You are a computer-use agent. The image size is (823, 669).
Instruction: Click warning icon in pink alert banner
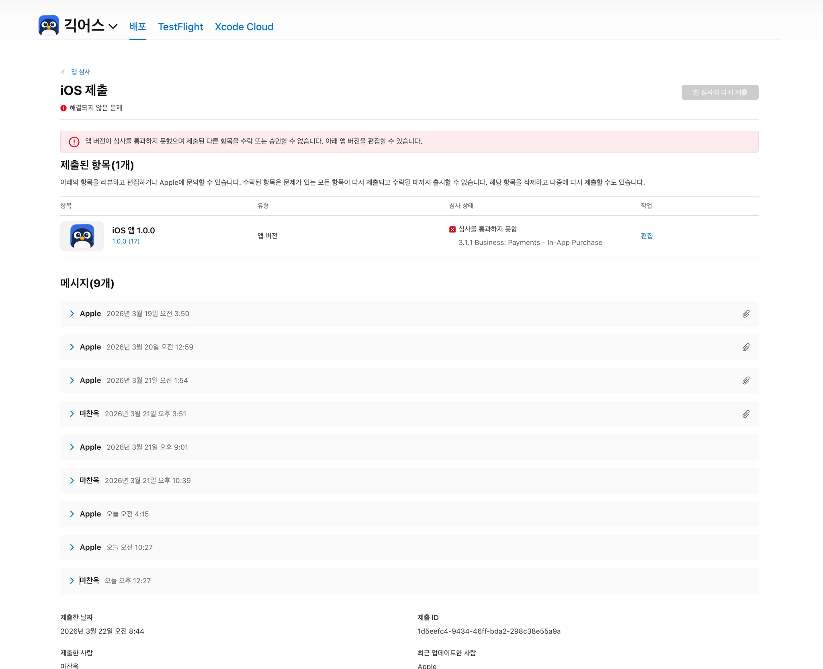74,142
